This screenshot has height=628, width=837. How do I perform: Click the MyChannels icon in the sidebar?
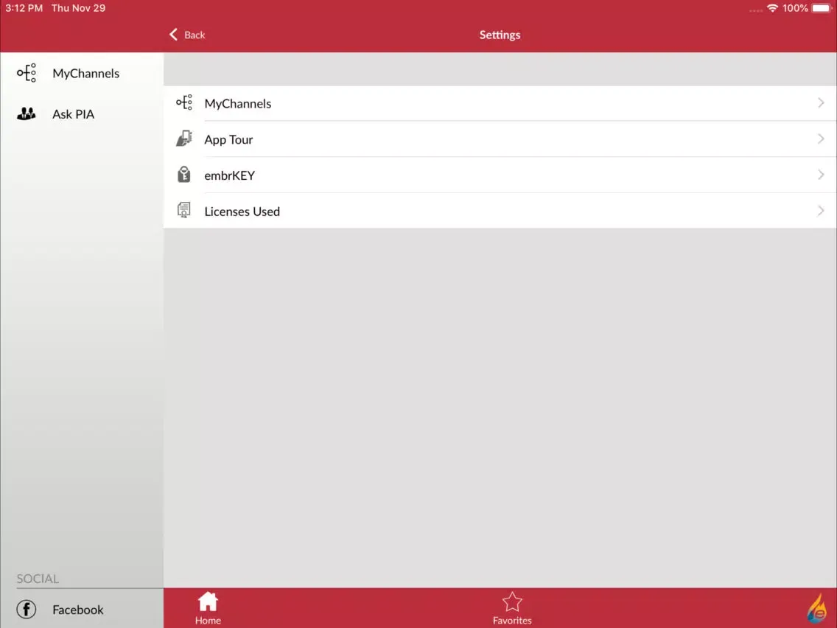tap(27, 73)
